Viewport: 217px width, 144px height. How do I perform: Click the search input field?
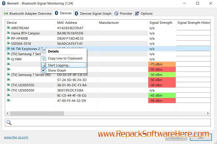point(108,122)
